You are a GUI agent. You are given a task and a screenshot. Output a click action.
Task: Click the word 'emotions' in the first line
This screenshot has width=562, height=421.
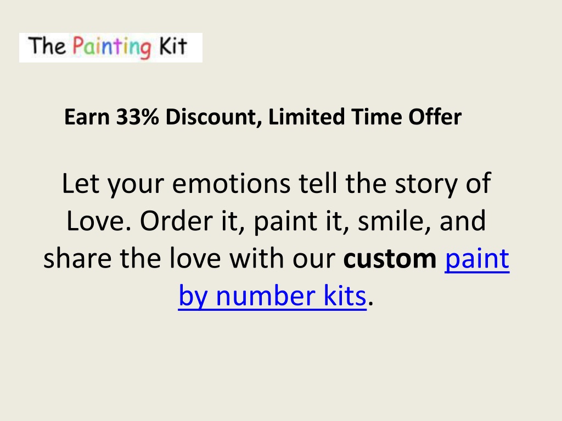pos(231,184)
